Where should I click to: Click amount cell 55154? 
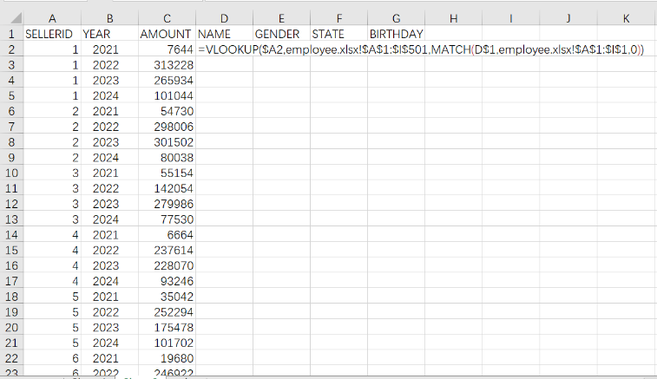point(167,173)
